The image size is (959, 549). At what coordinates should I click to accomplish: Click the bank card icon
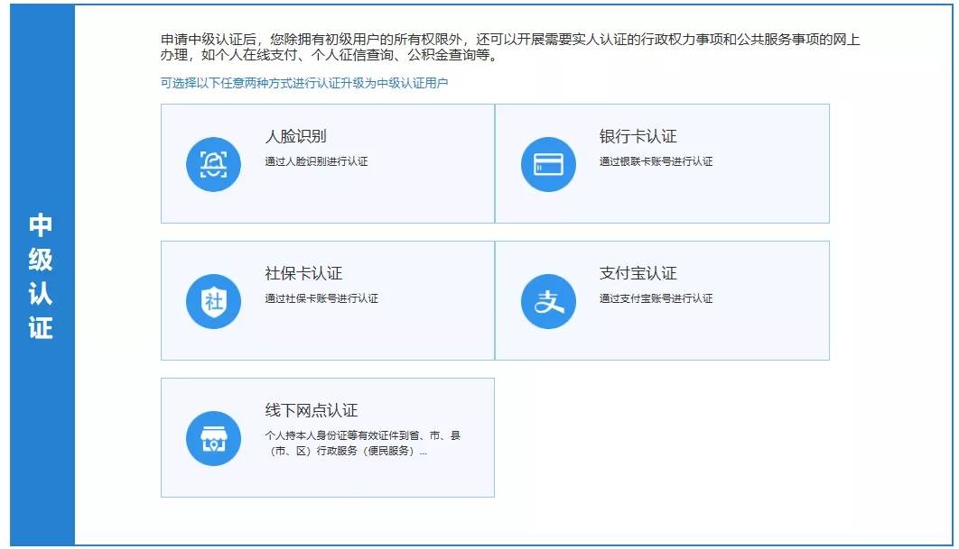(548, 164)
